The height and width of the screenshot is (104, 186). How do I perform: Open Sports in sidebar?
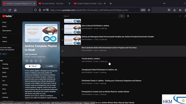click(4, 93)
